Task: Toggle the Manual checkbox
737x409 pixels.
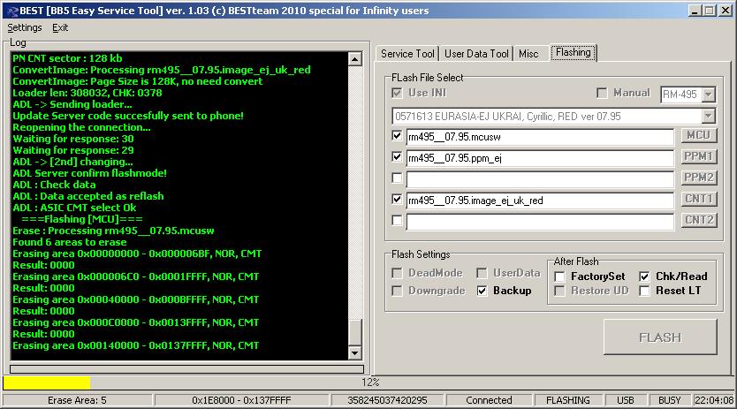Action: (602, 93)
